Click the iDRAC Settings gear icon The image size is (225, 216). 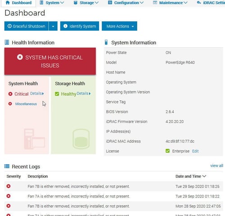pos(199,3)
